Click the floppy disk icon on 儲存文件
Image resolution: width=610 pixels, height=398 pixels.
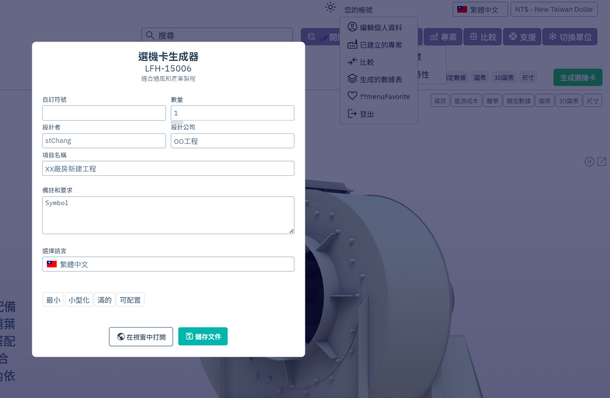click(189, 336)
